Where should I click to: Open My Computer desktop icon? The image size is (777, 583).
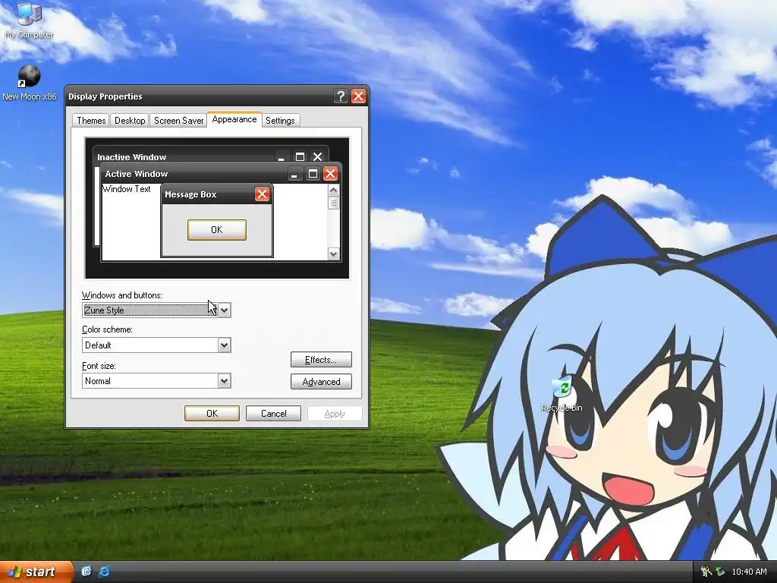click(x=30, y=20)
